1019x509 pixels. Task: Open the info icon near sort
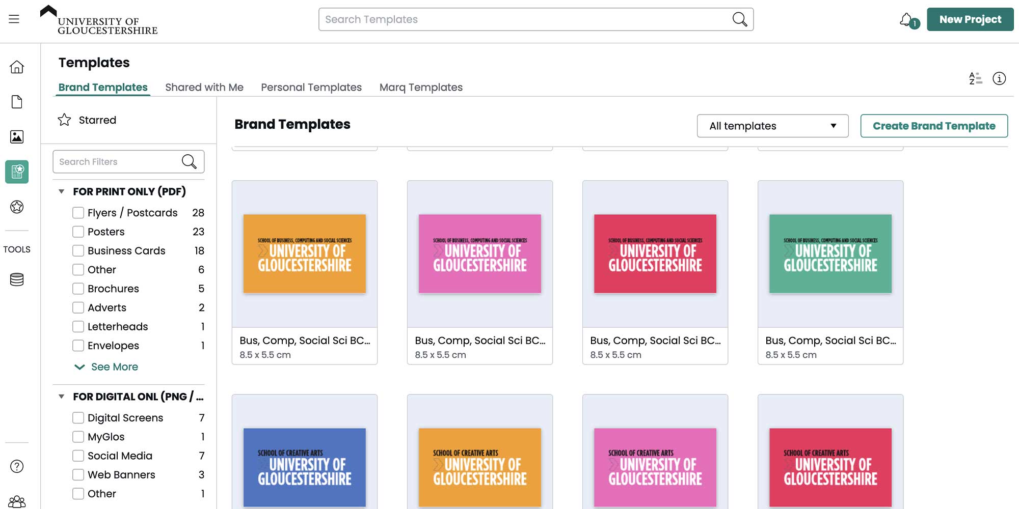pyautogui.click(x=999, y=78)
